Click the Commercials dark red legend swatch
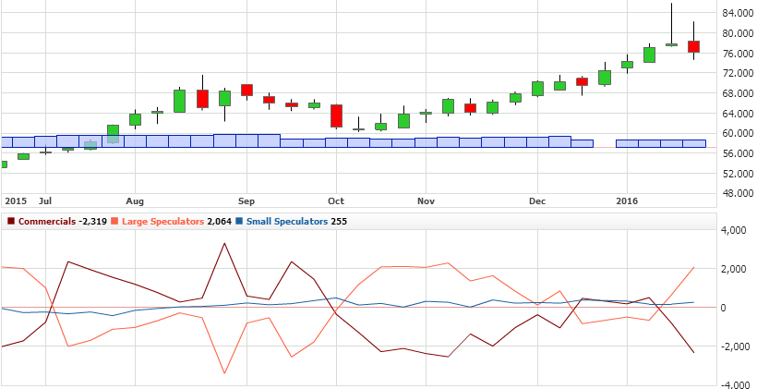This screenshot has width=757, height=389. (x=11, y=222)
